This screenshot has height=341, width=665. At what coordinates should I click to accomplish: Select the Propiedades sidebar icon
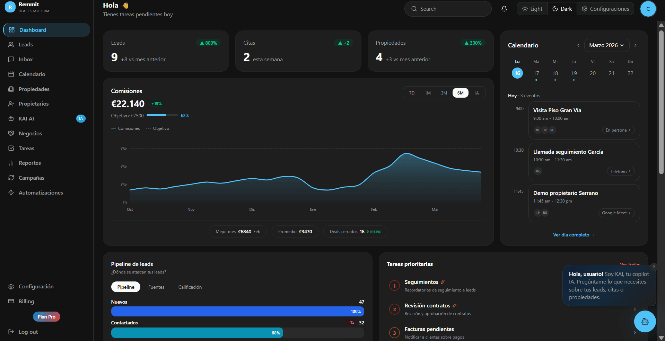(11, 89)
